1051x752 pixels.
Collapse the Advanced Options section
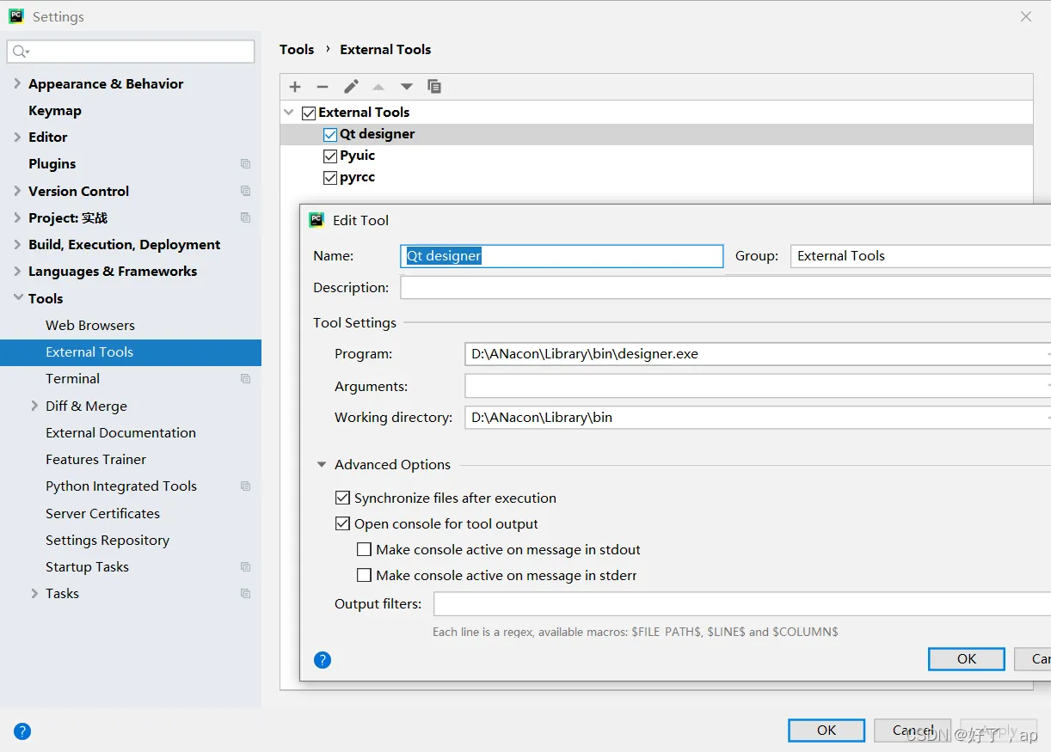point(322,465)
